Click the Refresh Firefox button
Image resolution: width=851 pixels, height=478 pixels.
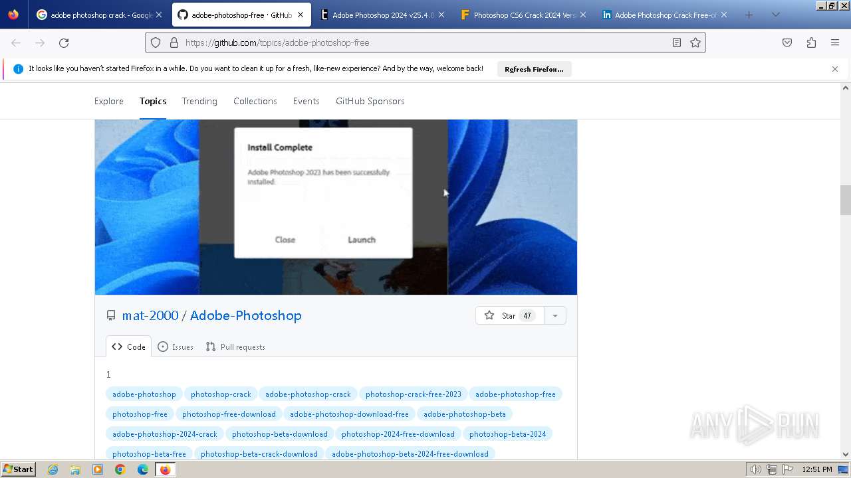coord(534,69)
